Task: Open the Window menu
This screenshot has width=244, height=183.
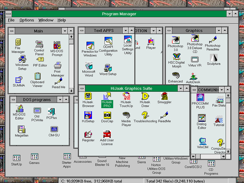Action: 46,20
